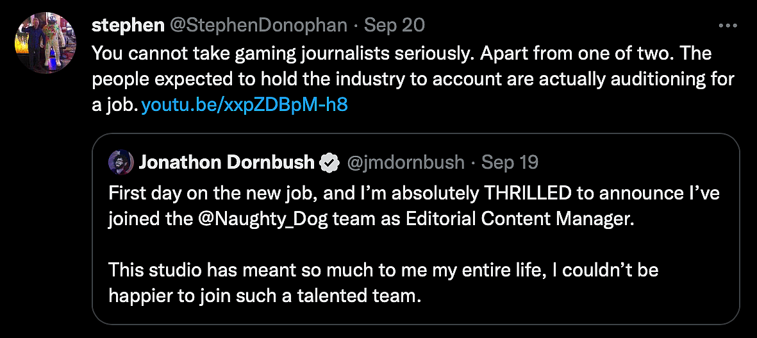Image resolution: width=757 pixels, height=338 pixels.
Task: Click Jonathon Dornbush's small avatar
Action: pyautogui.click(x=121, y=162)
